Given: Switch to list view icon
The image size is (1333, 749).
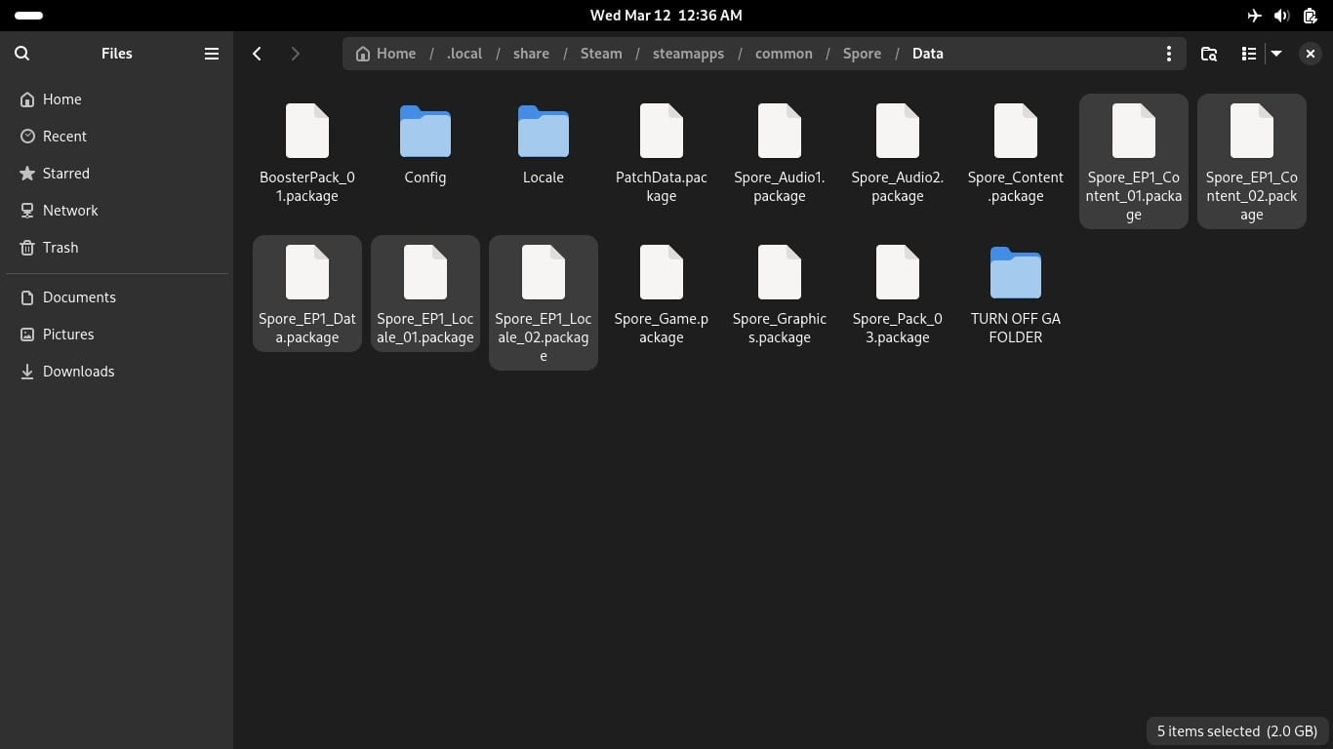Looking at the screenshot, I should [x=1248, y=54].
